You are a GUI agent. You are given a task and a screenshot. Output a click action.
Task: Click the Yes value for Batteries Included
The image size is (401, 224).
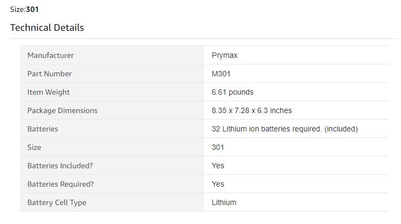pos(218,166)
